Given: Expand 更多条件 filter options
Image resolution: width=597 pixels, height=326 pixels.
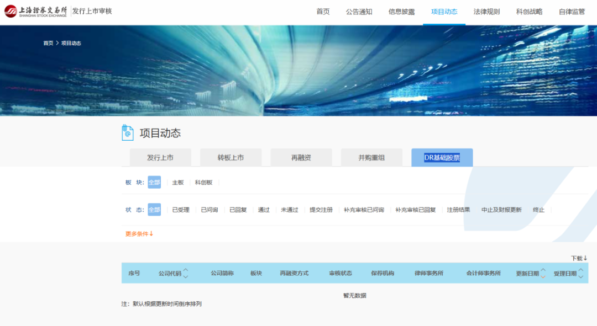Looking at the screenshot, I should tap(139, 234).
